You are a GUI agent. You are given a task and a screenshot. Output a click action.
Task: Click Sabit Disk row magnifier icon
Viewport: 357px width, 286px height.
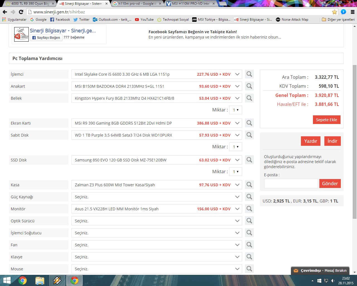pos(249,135)
